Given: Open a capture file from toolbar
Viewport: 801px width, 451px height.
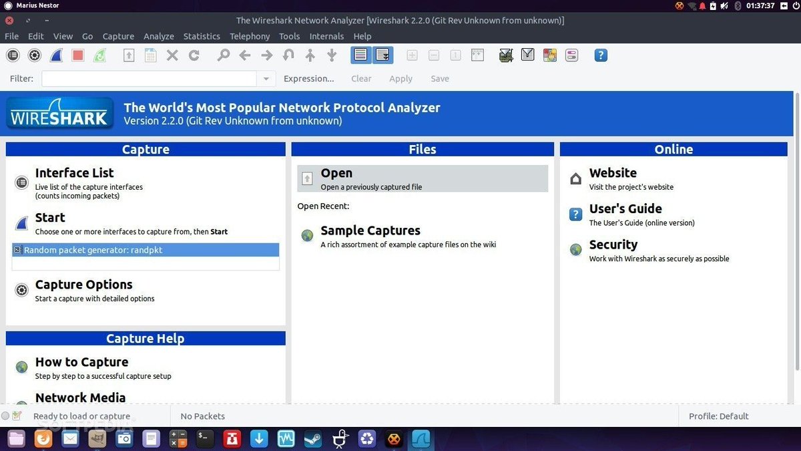Looking at the screenshot, I should point(129,55).
